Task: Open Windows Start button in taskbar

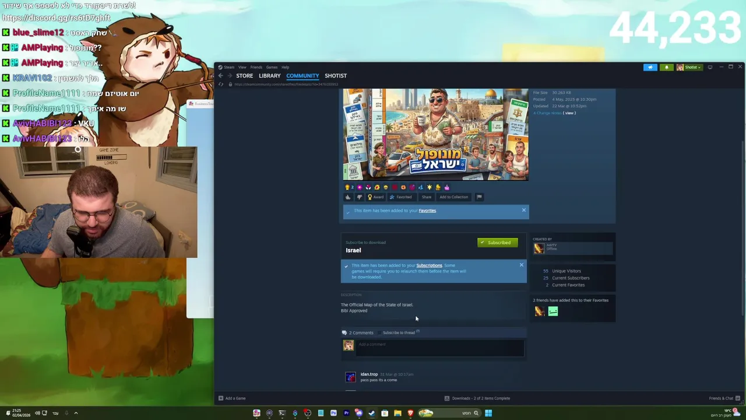Action: (x=488, y=413)
